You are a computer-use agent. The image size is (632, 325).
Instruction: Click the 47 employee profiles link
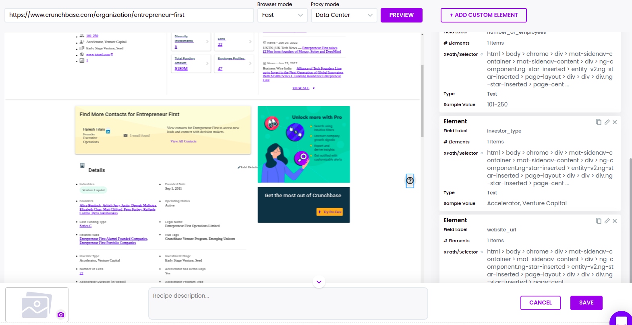click(x=220, y=69)
